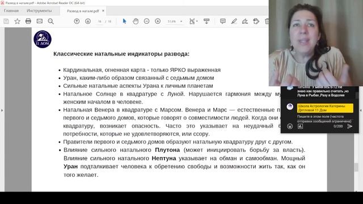
Task: Open the sign document tool
Action: click(x=245, y=22)
